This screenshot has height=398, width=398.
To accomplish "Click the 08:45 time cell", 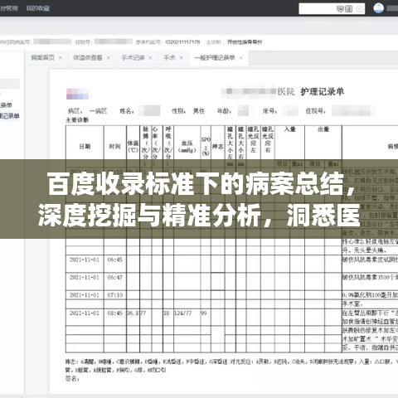I will 115,313.
